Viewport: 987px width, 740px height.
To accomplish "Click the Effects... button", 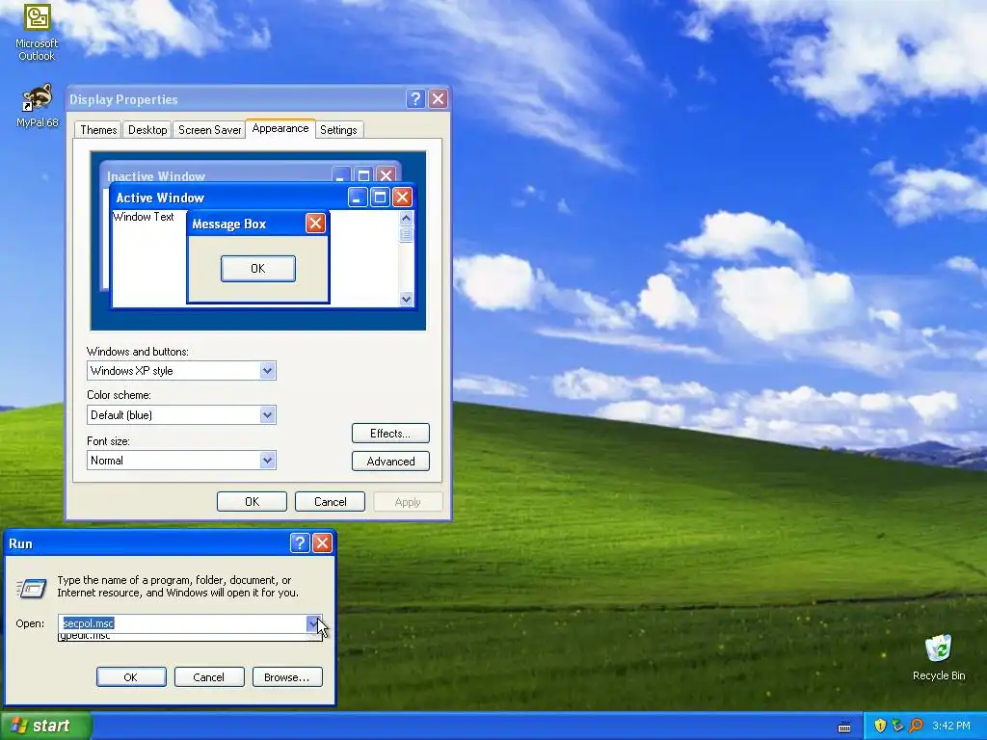I will pyautogui.click(x=390, y=433).
